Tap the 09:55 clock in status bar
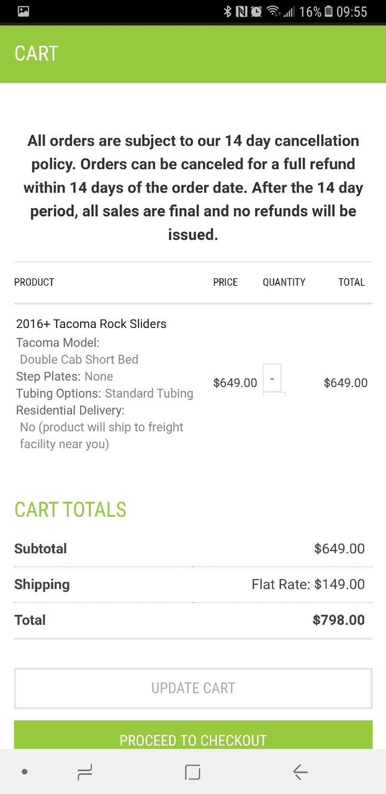 coord(352,11)
